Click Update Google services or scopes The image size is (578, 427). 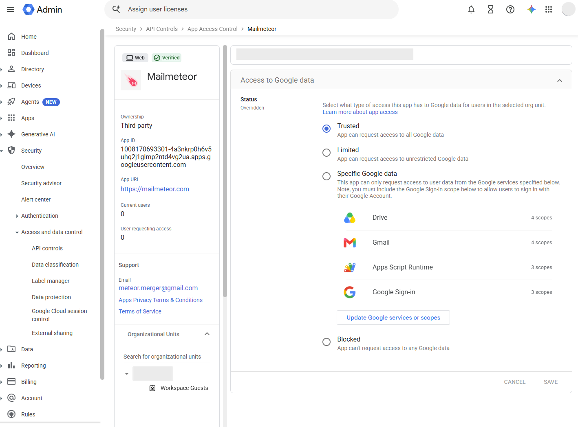click(393, 318)
